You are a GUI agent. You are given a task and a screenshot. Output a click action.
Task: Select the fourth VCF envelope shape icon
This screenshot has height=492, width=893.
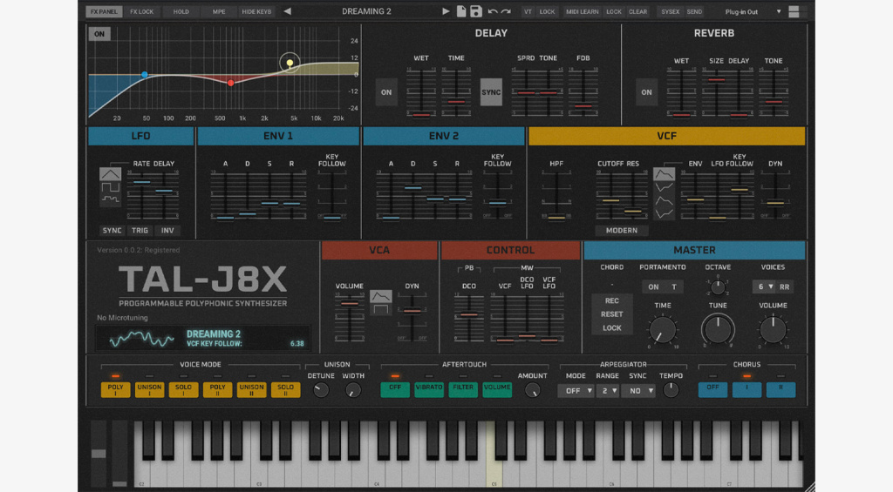click(x=664, y=213)
